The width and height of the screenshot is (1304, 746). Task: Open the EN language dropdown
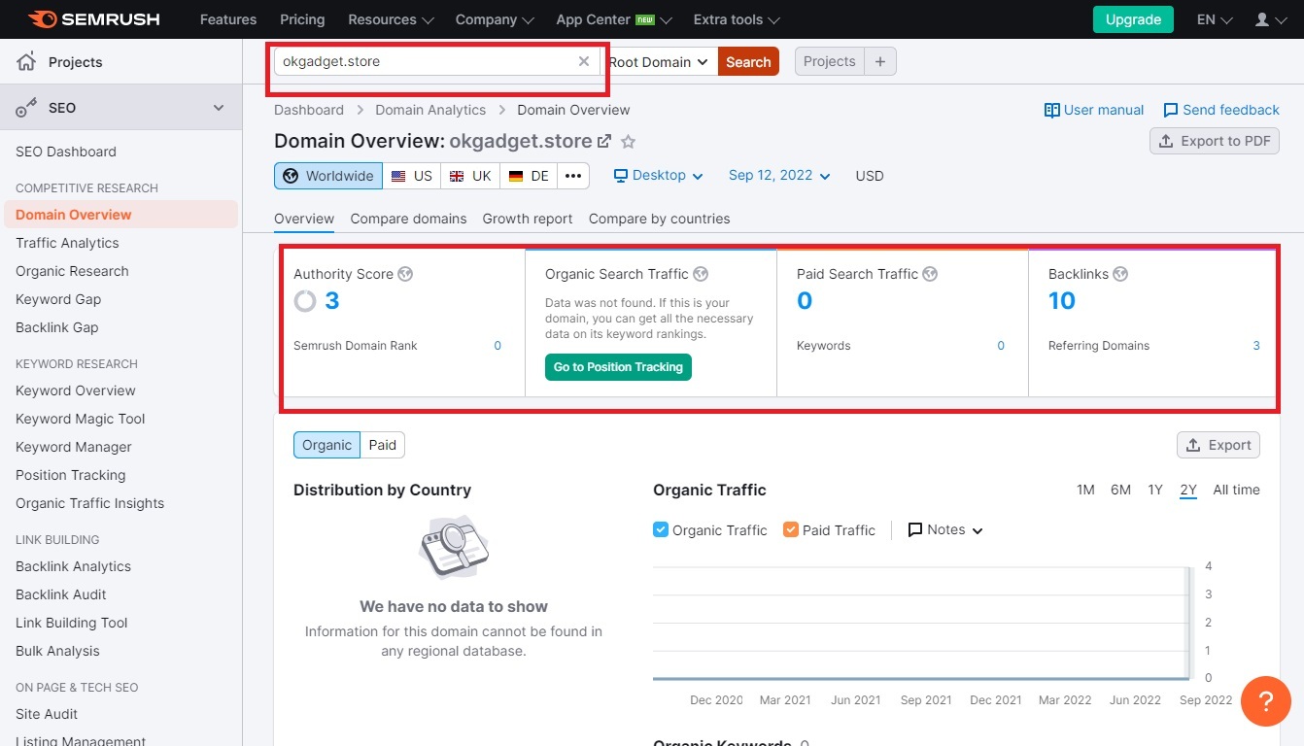tap(1215, 19)
